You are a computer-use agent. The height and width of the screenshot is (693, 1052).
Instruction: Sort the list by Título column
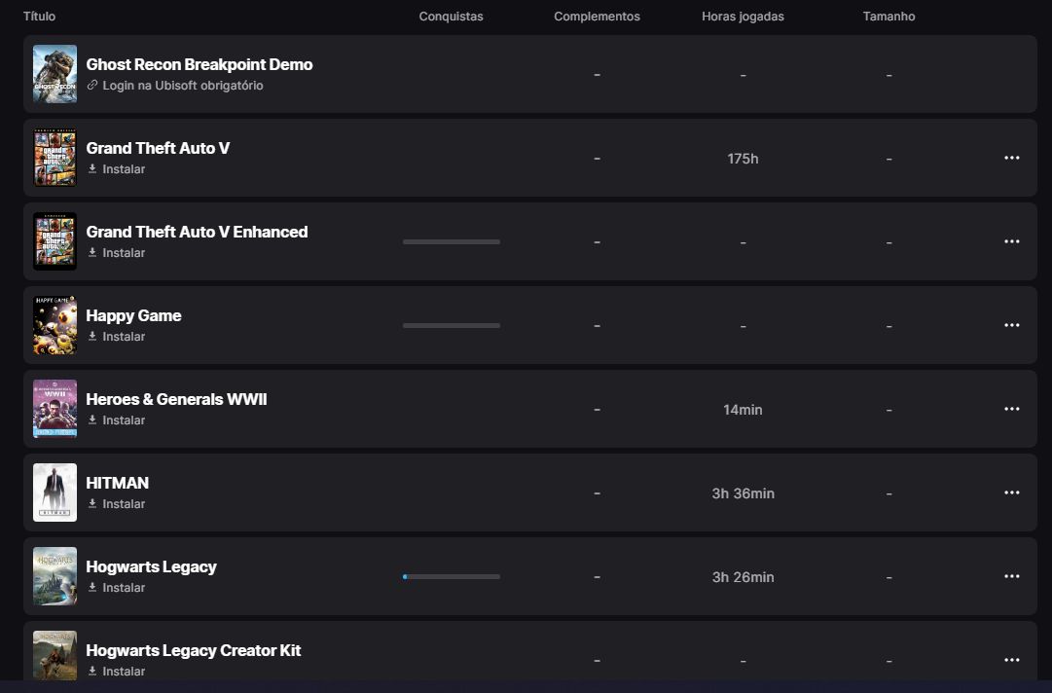pos(40,17)
